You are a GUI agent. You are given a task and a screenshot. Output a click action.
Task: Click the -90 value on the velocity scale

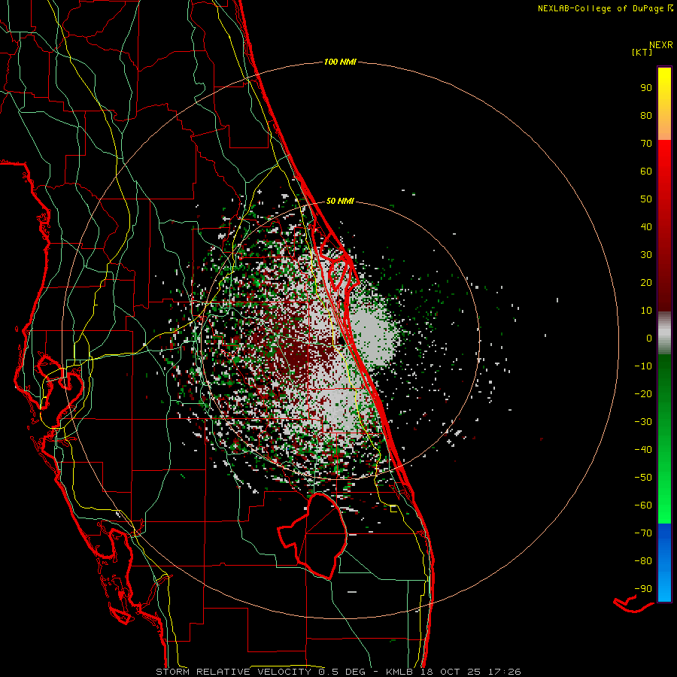tap(643, 589)
